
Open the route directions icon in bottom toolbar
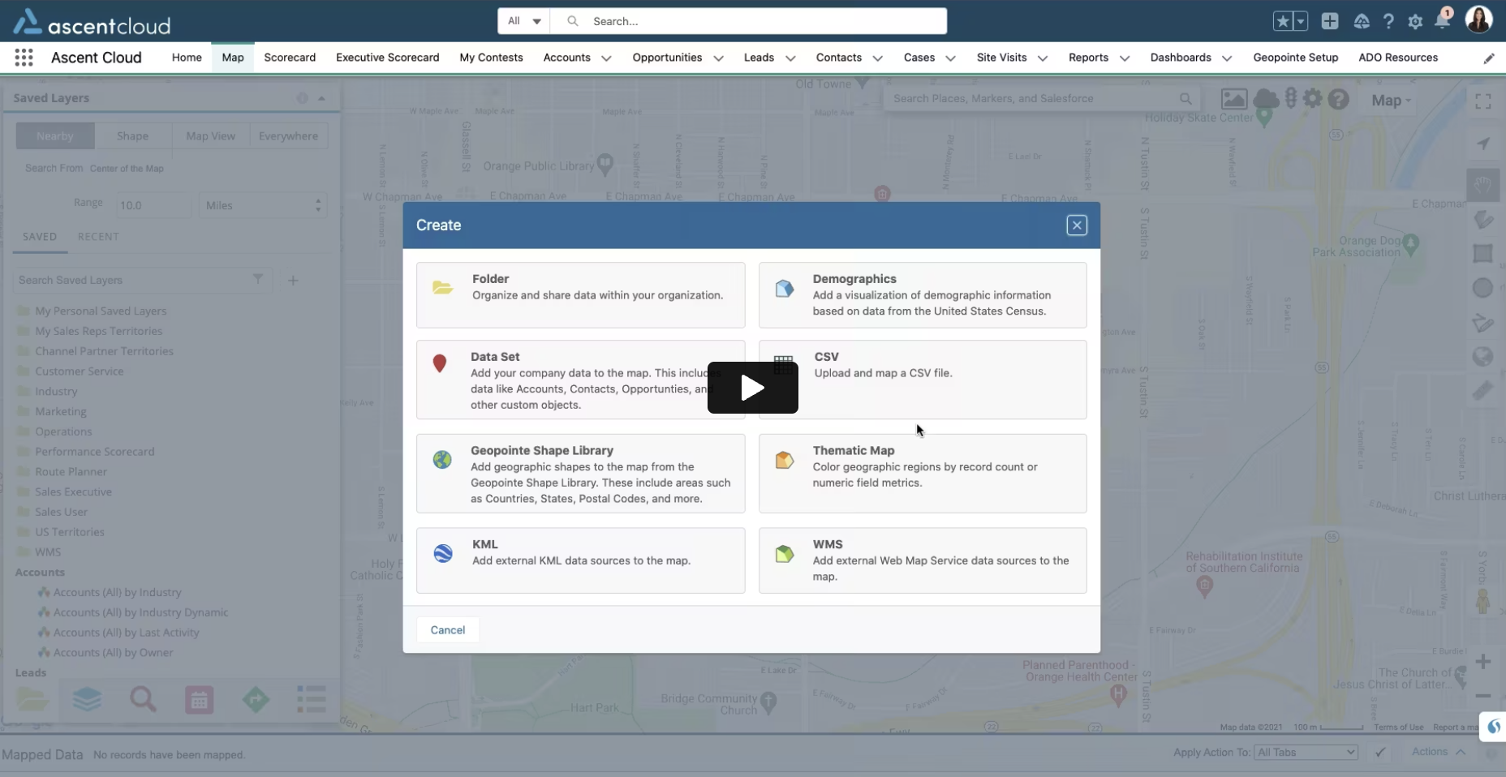point(256,699)
